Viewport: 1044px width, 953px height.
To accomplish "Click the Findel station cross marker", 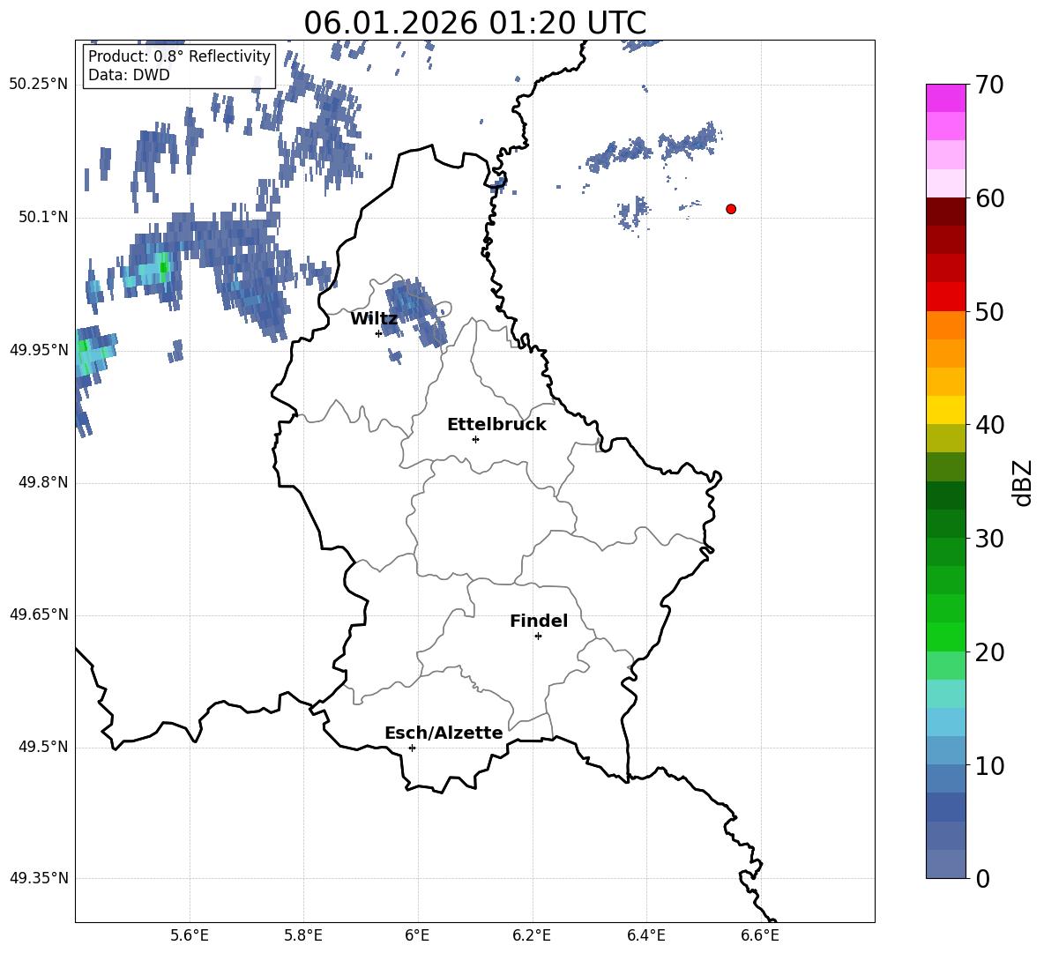I will (538, 636).
